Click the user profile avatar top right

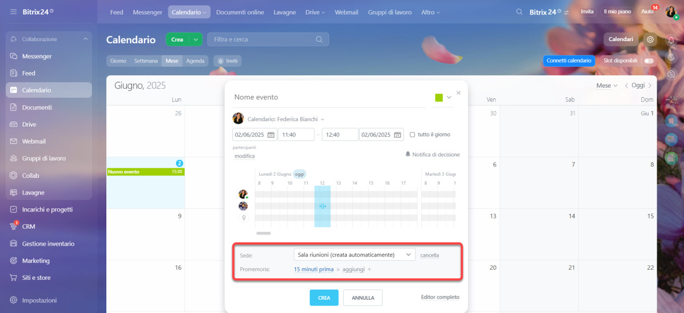tap(671, 12)
